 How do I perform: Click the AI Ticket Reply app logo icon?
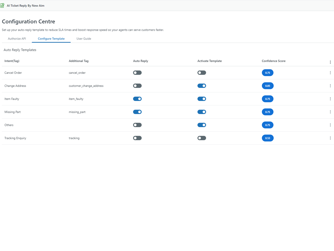click(x=2, y=6)
